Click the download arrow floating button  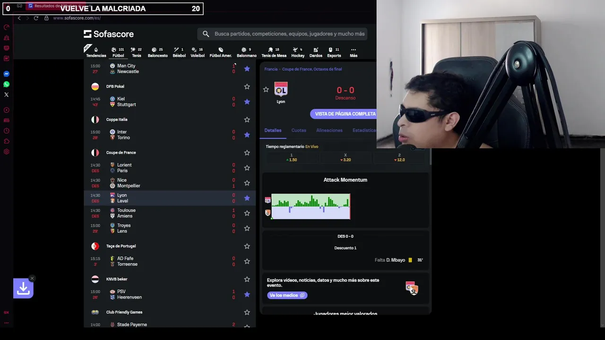click(x=23, y=289)
